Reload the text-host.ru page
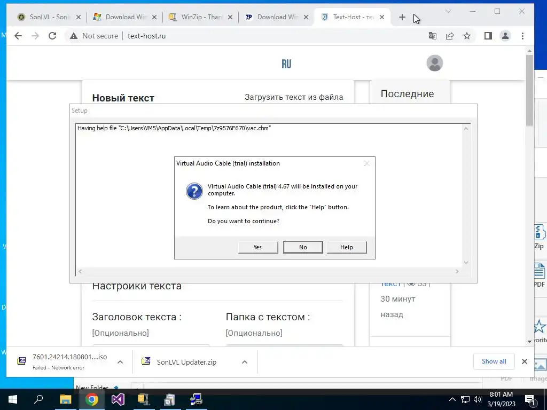 pos(52,36)
